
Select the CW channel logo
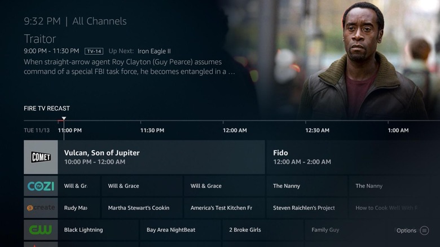coord(41,230)
